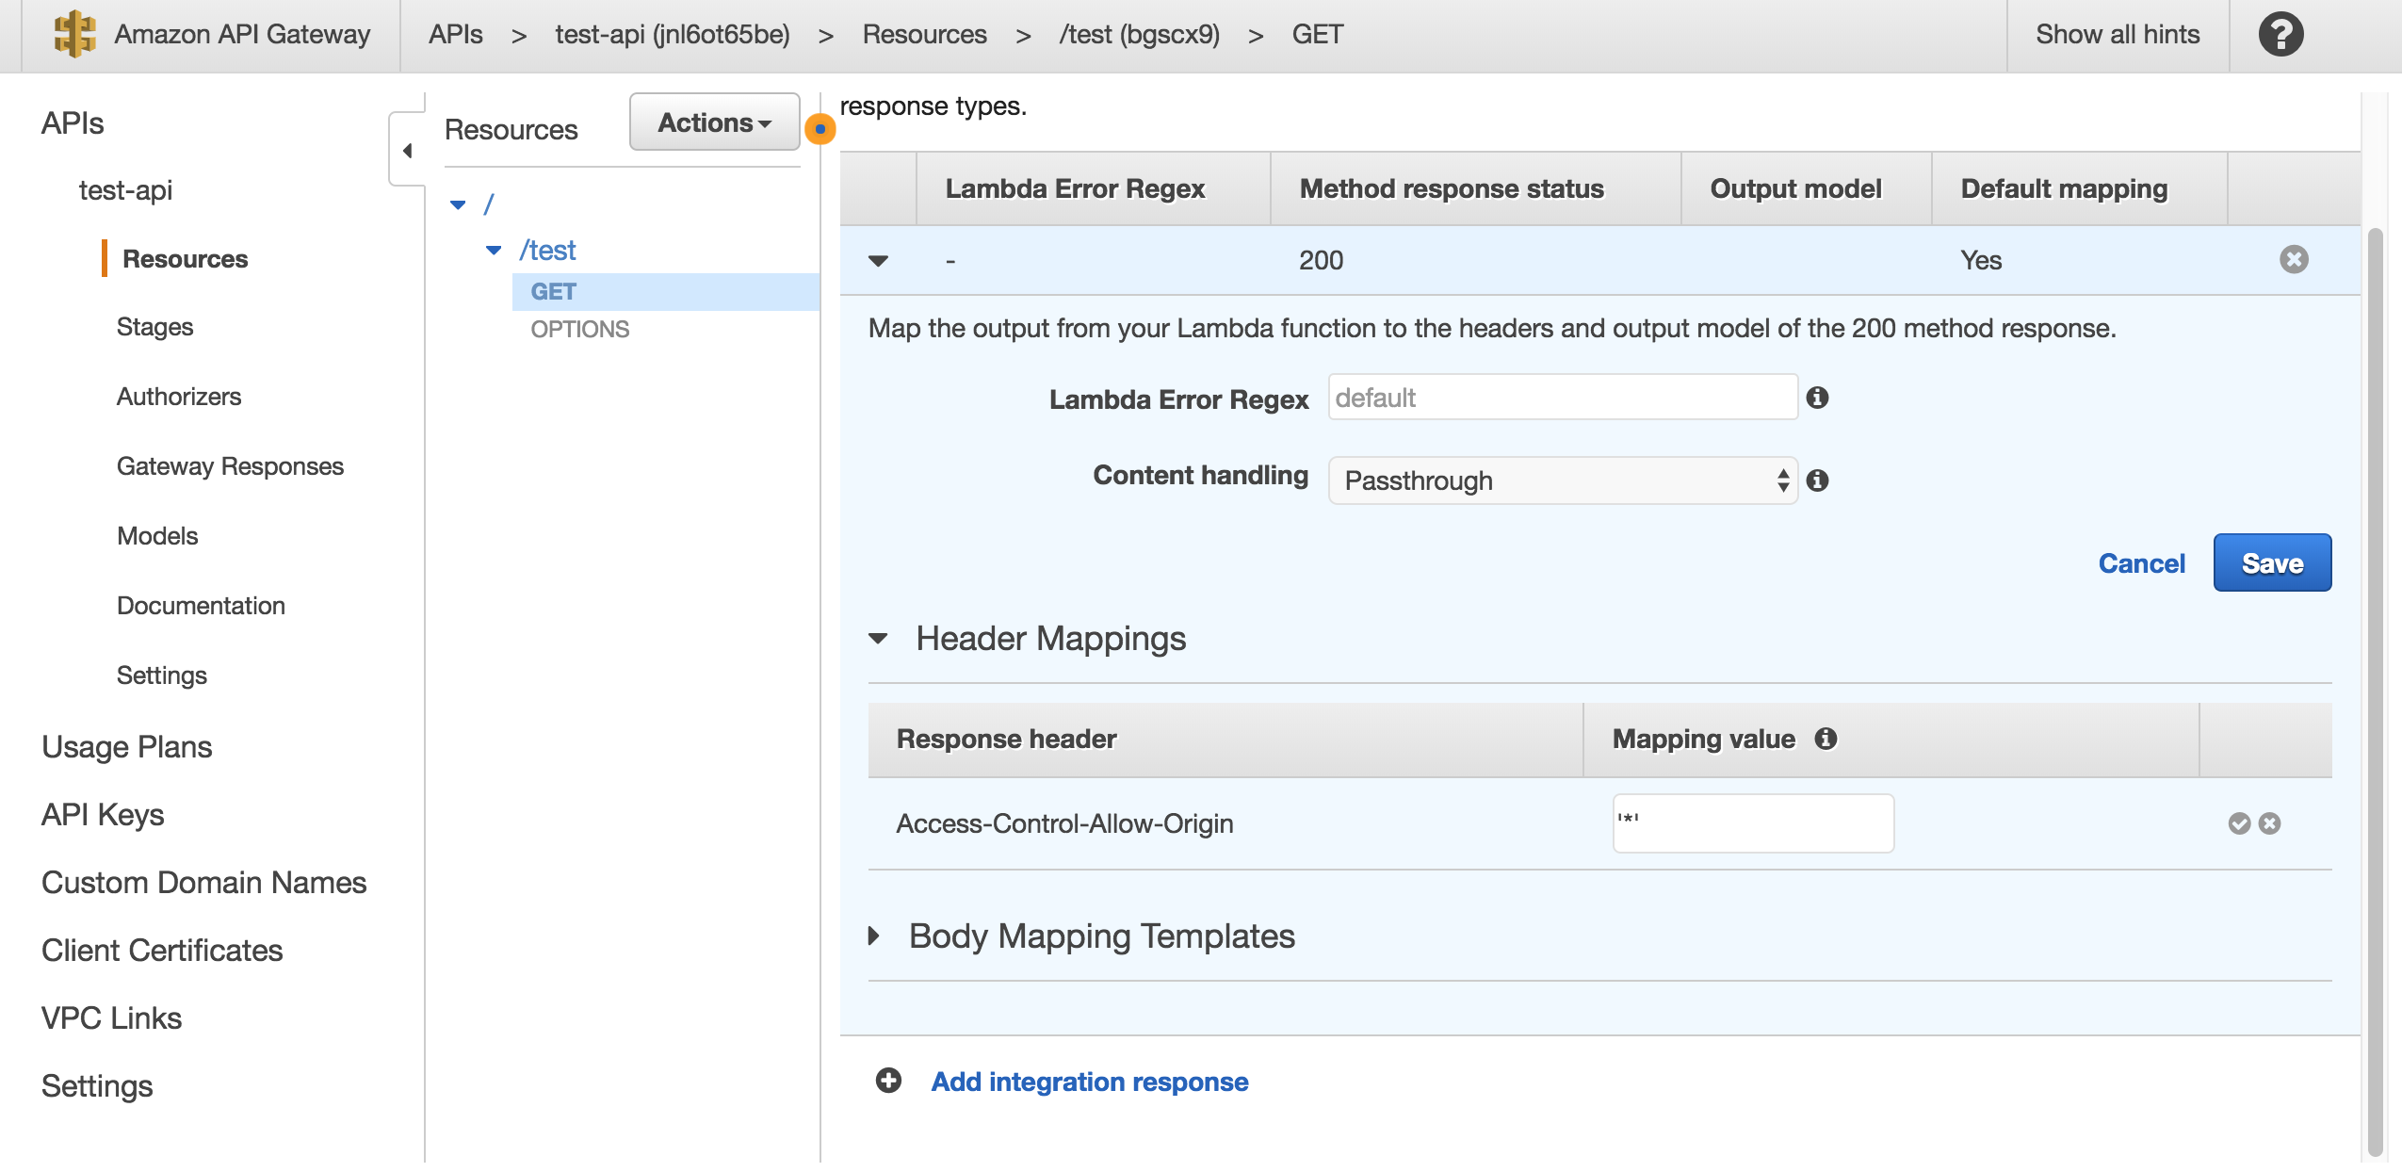Delete the 200 integration response row
Screen dimensions: 2402x1172
click(2294, 259)
